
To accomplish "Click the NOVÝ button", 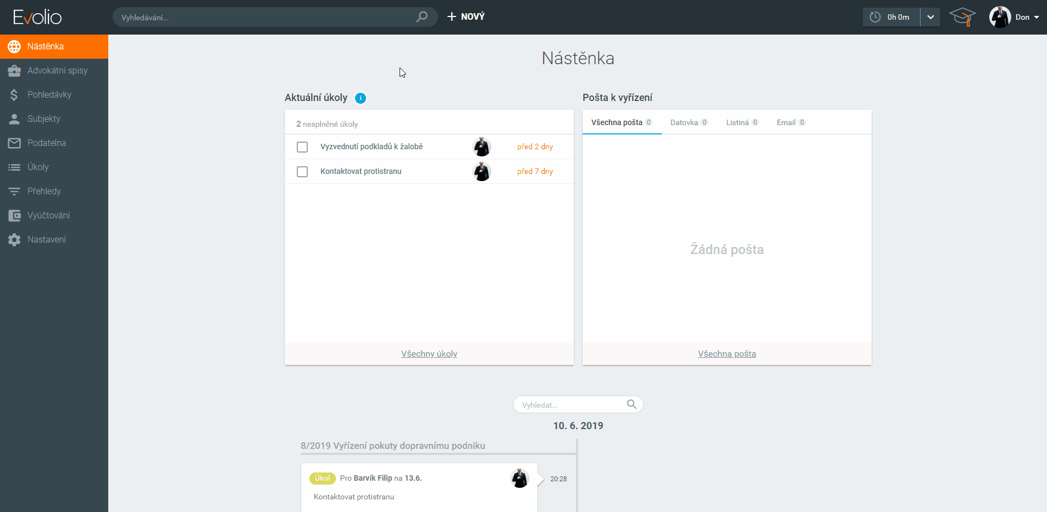I will pyautogui.click(x=466, y=17).
